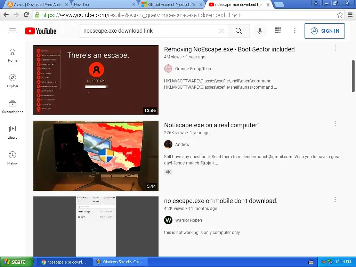Open Andrew channel name link
The width and height of the screenshot is (356, 267).
(182, 145)
